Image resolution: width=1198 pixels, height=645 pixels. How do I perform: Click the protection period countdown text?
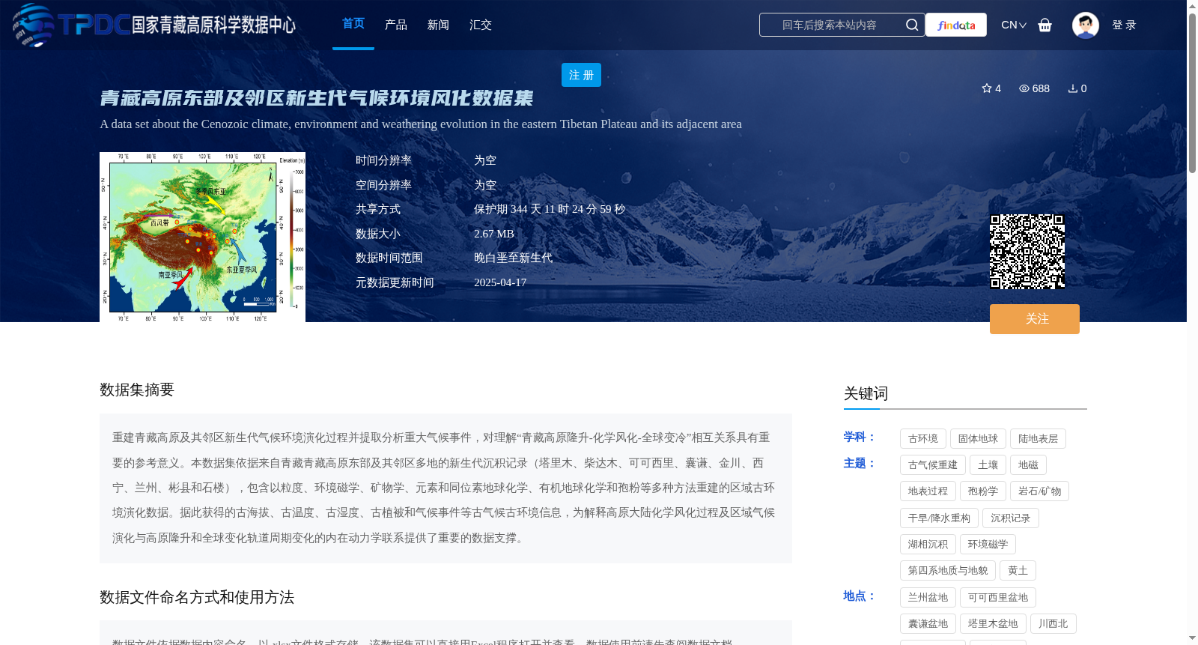pyautogui.click(x=550, y=209)
